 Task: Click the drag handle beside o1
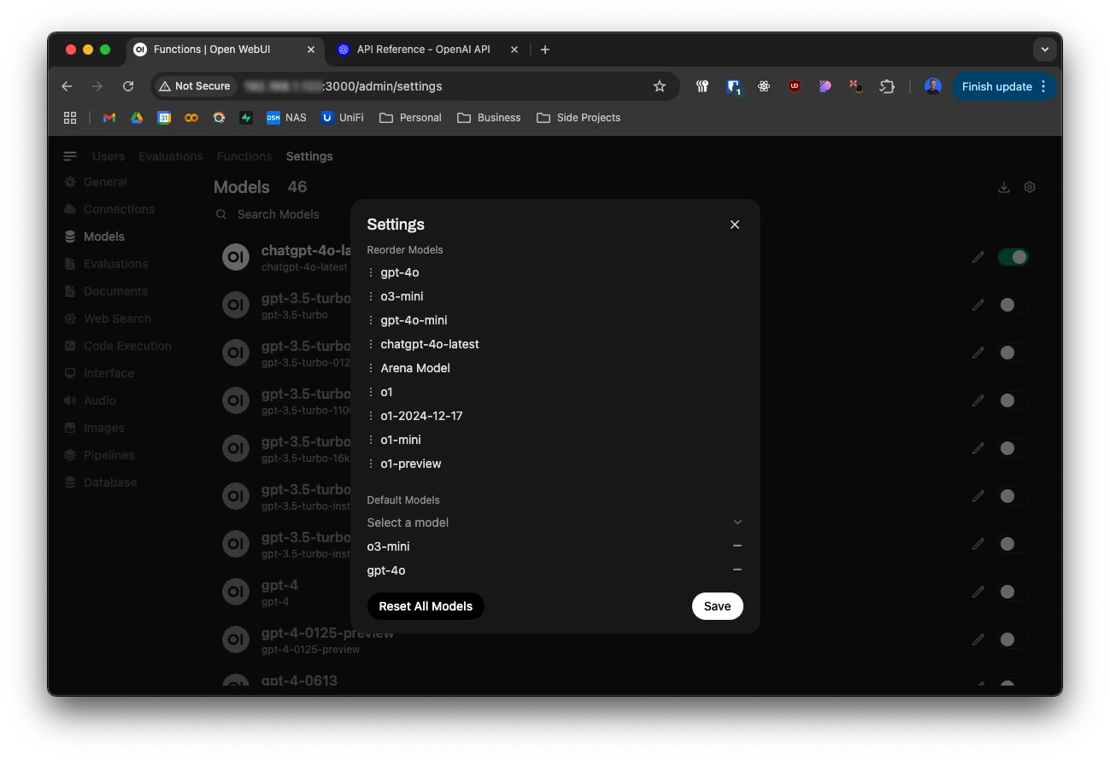[371, 392]
